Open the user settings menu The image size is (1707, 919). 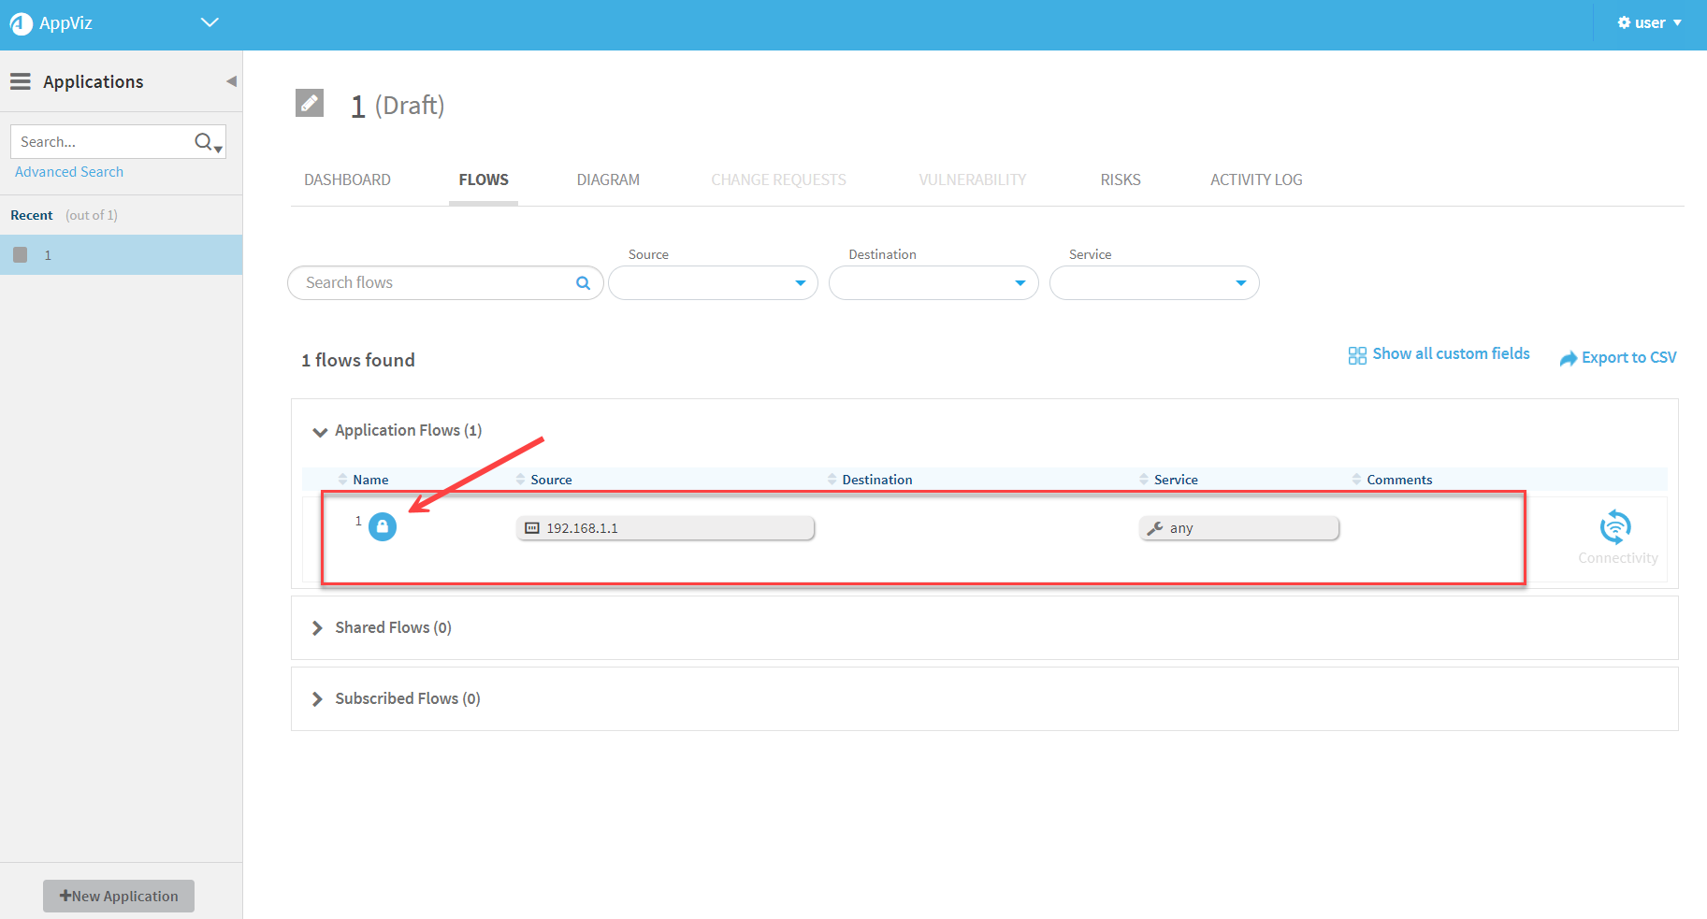tap(1649, 23)
